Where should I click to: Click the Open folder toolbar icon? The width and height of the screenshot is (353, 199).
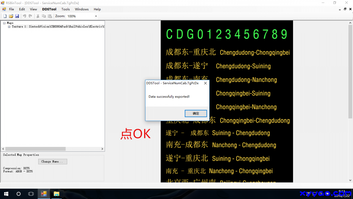[11, 16]
